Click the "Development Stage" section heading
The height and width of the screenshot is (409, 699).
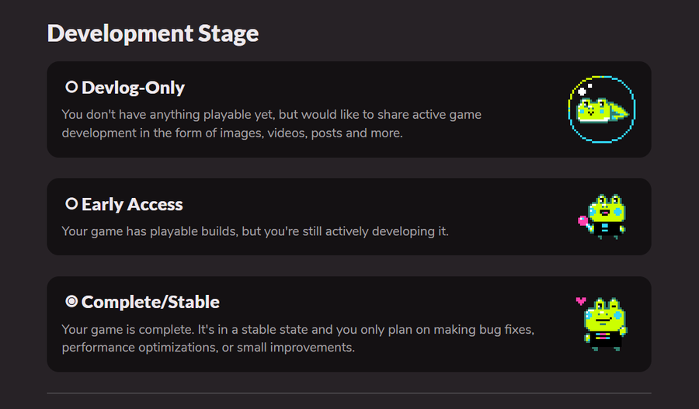coord(153,33)
